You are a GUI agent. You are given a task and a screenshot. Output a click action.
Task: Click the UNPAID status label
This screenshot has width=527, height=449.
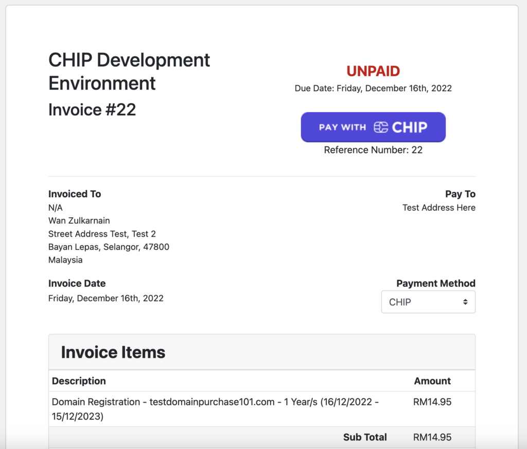[373, 71]
